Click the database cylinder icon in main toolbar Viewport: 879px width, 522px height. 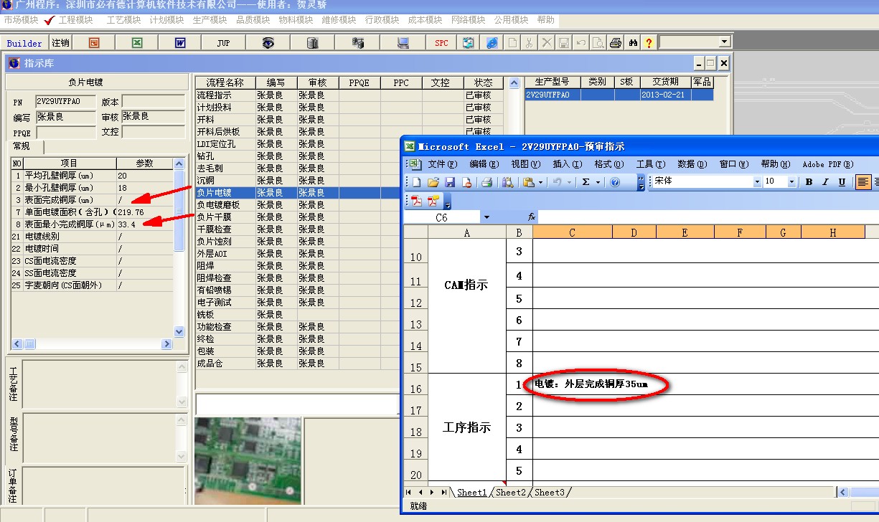312,43
